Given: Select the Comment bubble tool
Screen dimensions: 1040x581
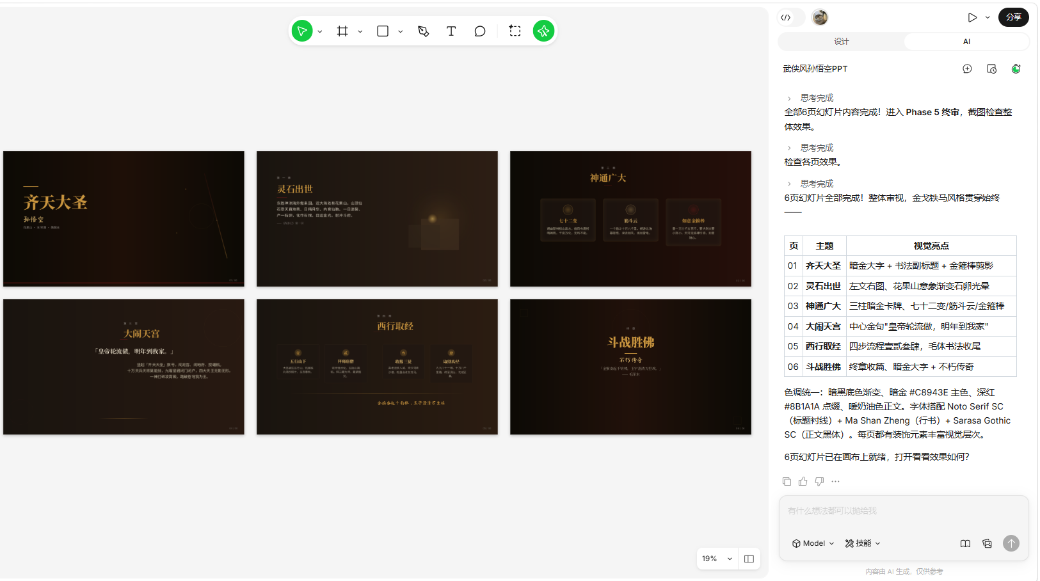Looking at the screenshot, I should tap(480, 31).
